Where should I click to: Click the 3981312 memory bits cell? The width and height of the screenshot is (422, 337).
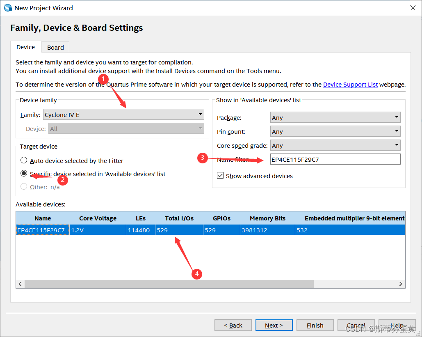(267, 230)
